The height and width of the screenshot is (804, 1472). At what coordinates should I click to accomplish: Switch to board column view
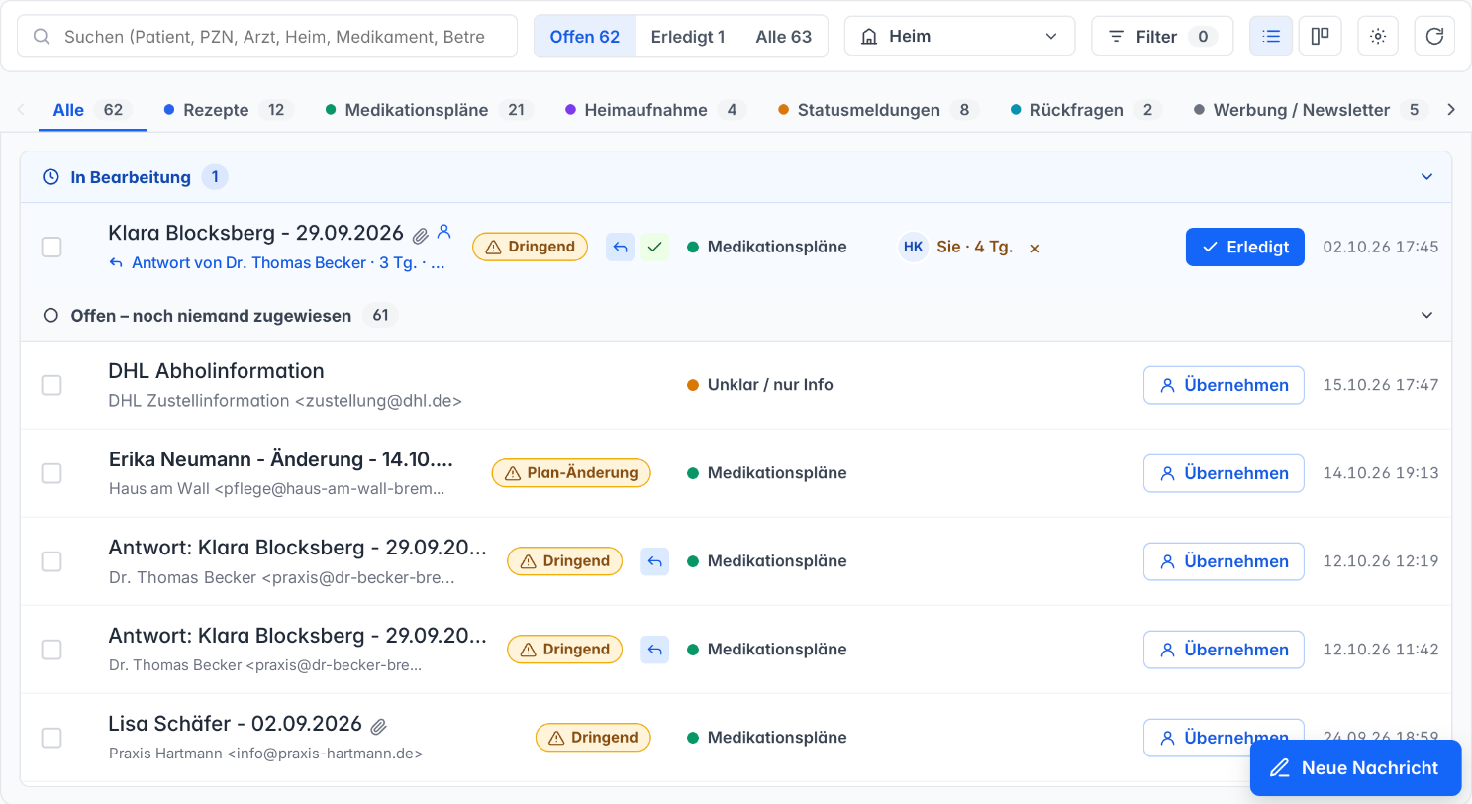click(x=1320, y=37)
